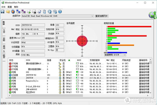
Task: Click the status bar text 检测到 128 个AP
Action: (8, 103)
